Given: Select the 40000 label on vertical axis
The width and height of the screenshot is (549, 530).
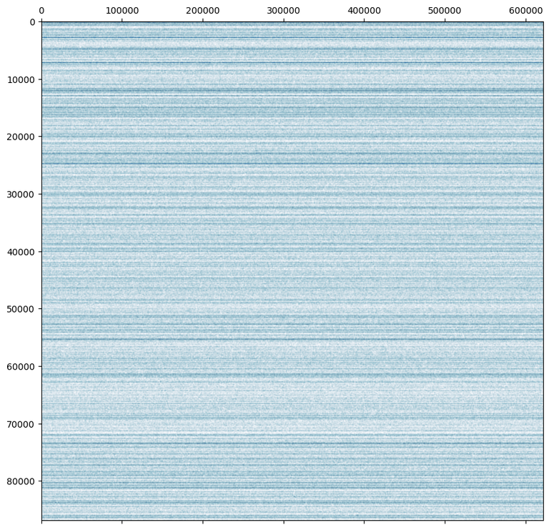Looking at the screenshot, I should (x=21, y=252).
